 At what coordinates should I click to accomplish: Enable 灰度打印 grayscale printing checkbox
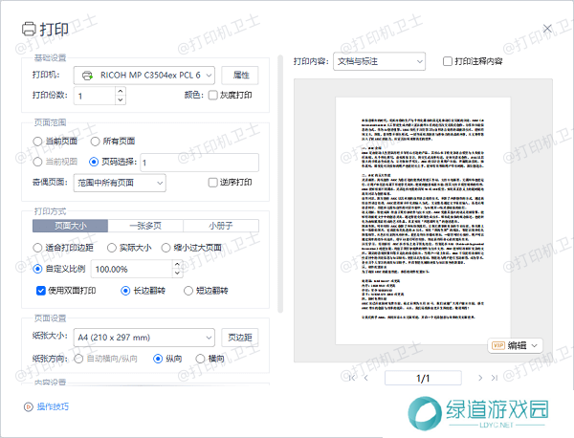point(212,95)
